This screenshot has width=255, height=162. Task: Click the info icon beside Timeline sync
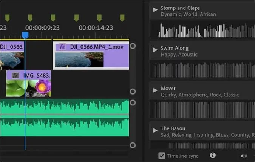pyautogui.click(x=213, y=155)
